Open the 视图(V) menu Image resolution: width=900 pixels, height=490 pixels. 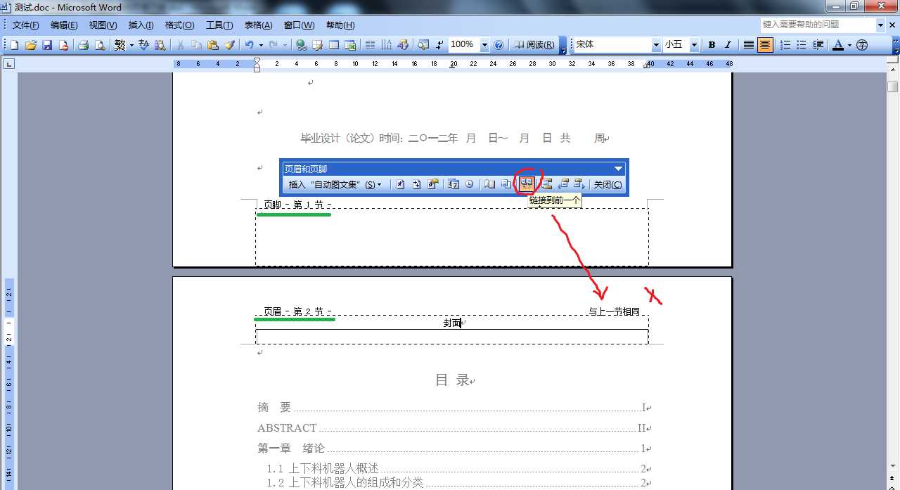pos(103,25)
